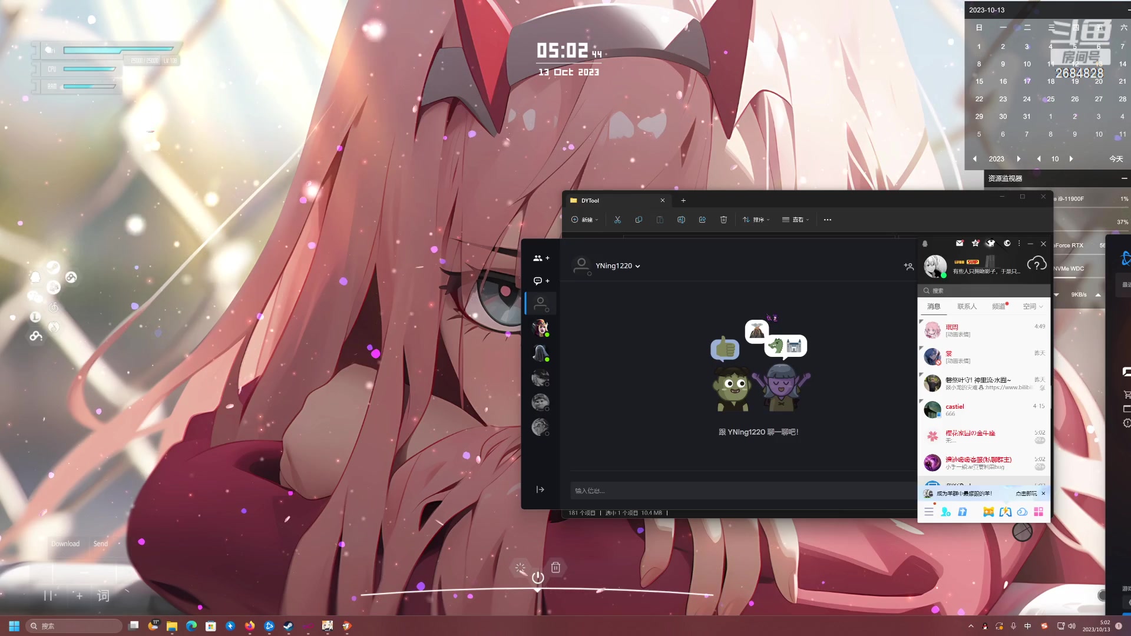
Task: Click the power icon on desktop dock widget
Action: [x=538, y=577]
